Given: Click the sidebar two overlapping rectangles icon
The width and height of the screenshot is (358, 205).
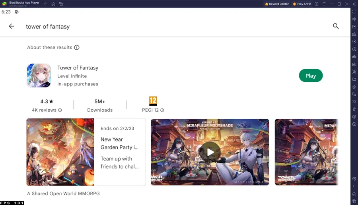Looking at the screenshot, I should (x=354, y=94).
